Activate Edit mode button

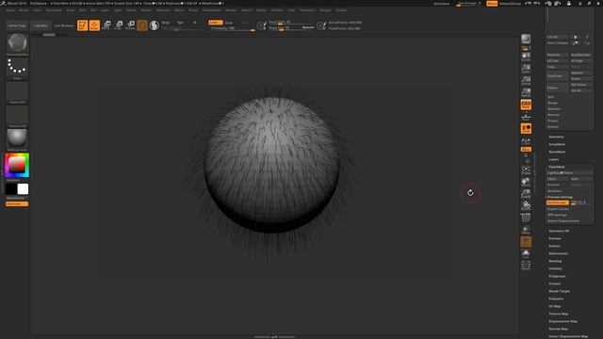(82, 25)
